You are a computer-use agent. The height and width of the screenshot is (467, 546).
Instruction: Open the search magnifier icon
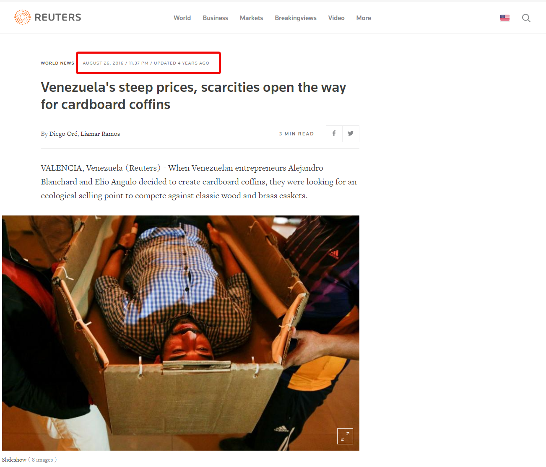[x=526, y=18]
